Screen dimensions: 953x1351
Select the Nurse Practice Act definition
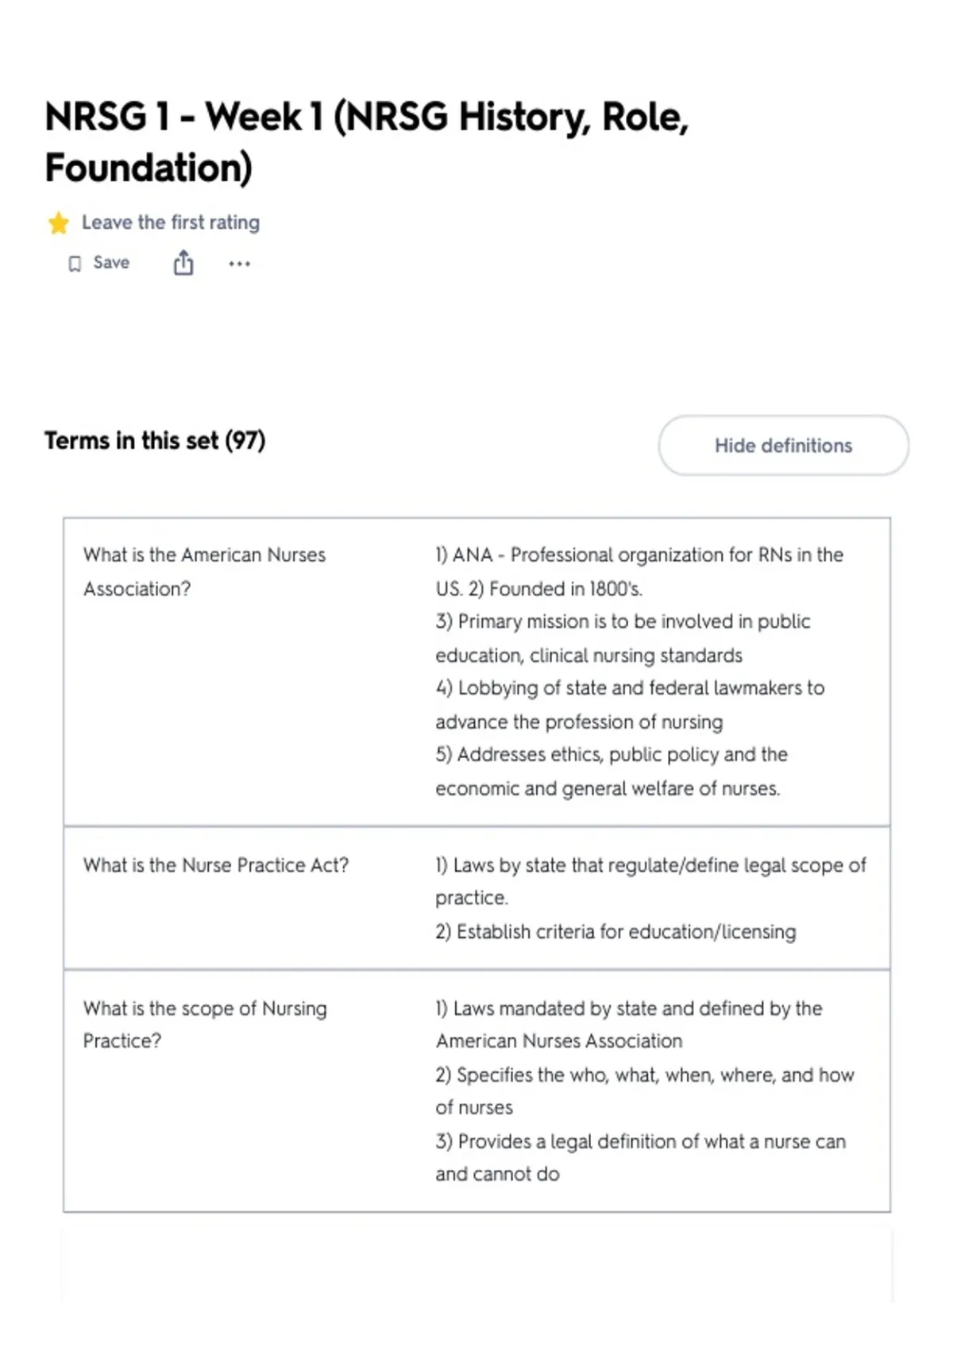click(650, 898)
